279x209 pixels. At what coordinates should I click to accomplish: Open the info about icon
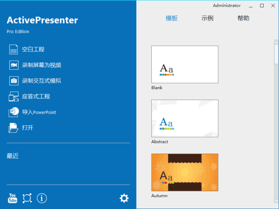point(42,198)
